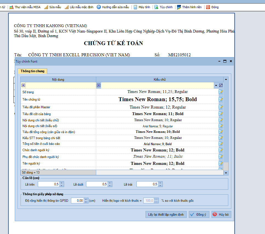Click Lấy mẫu mặc định toolbar icon
This screenshot has height=234, width=265.
pos(79,7)
